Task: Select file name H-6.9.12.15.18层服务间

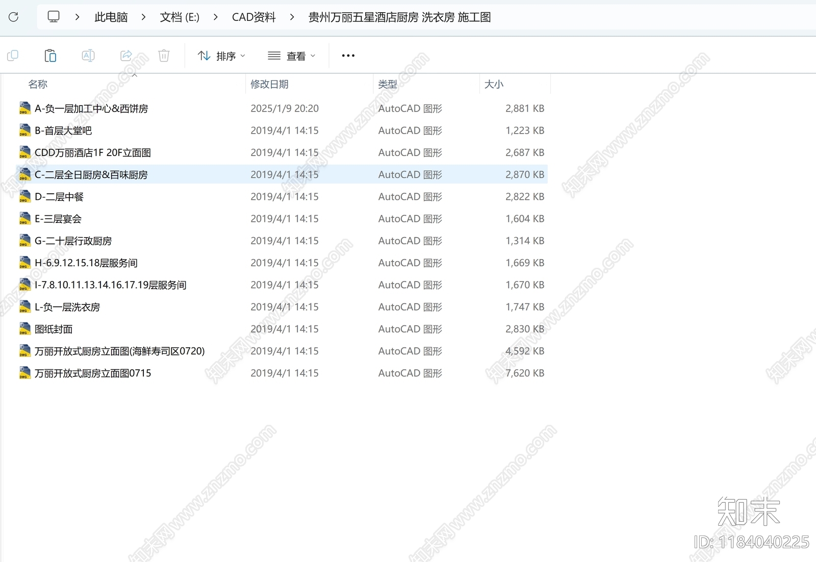Action: coord(86,263)
